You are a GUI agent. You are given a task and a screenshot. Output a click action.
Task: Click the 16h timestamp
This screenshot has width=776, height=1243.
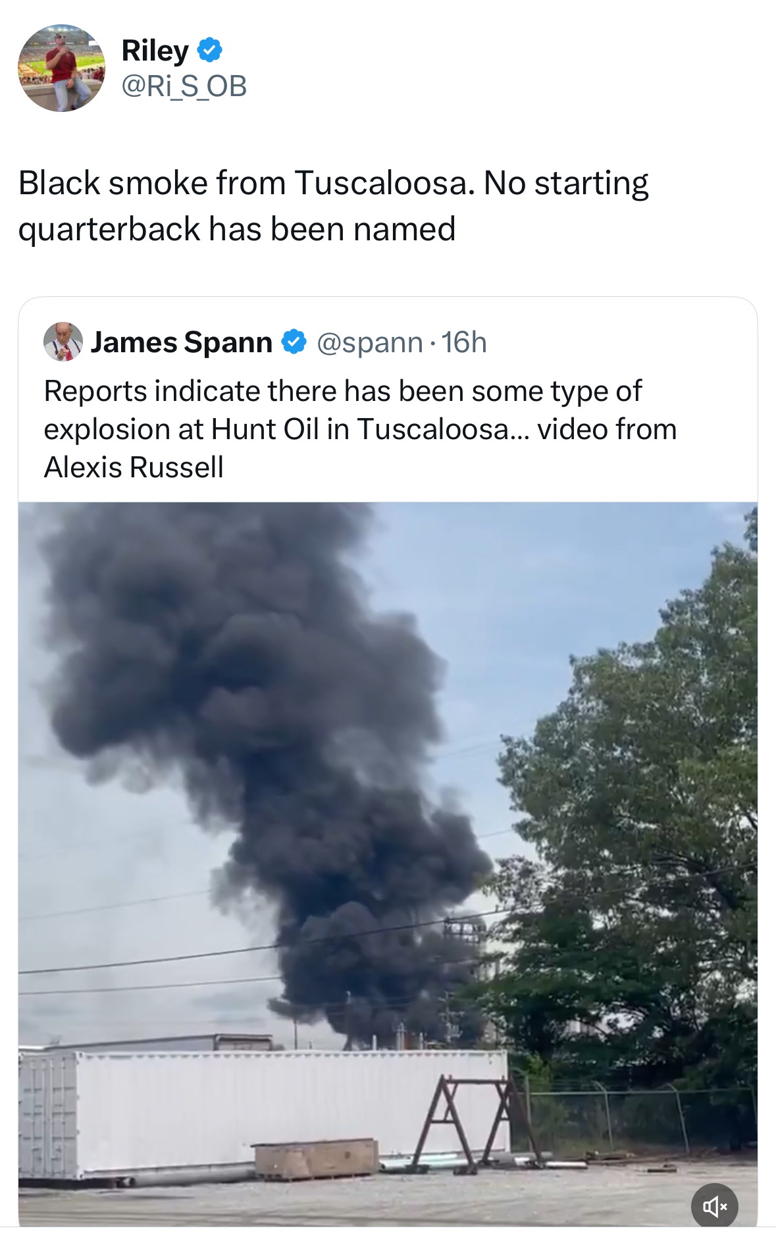point(464,342)
